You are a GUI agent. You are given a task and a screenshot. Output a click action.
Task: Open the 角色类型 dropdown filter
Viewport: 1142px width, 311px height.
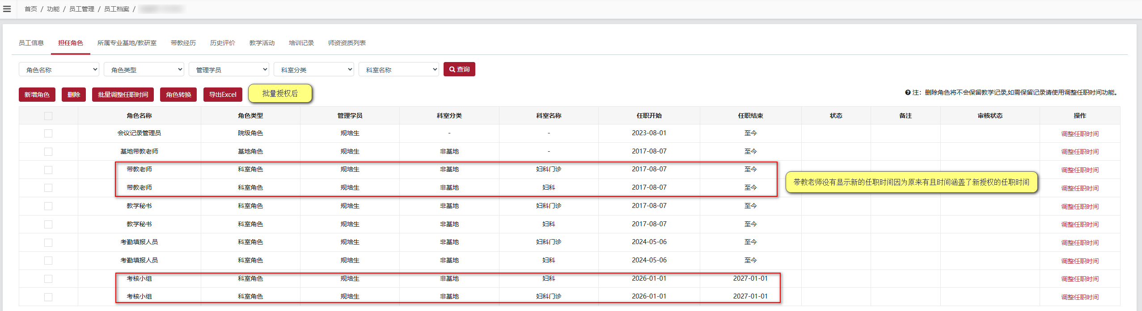[x=144, y=70]
